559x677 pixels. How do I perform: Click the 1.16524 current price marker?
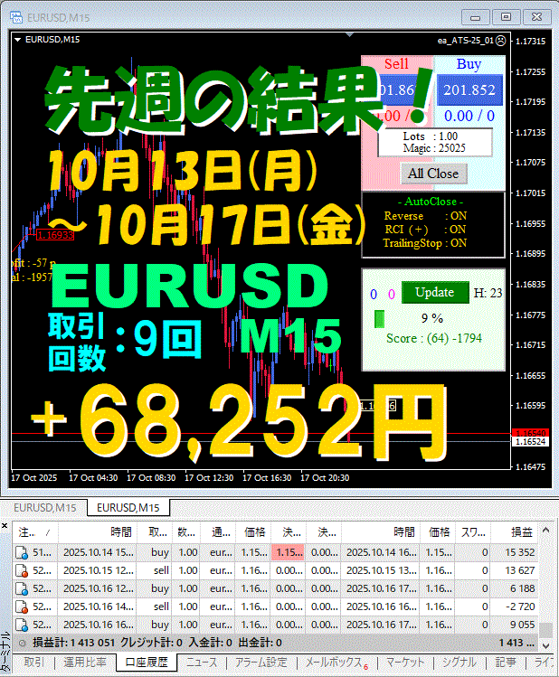click(530, 442)
